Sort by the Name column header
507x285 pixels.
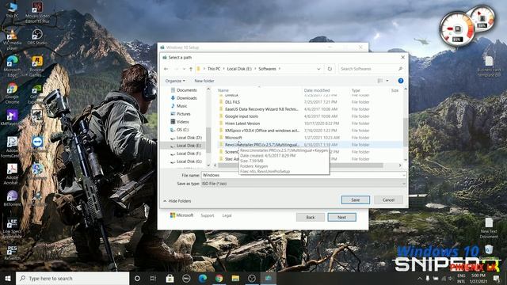point(223,90)
